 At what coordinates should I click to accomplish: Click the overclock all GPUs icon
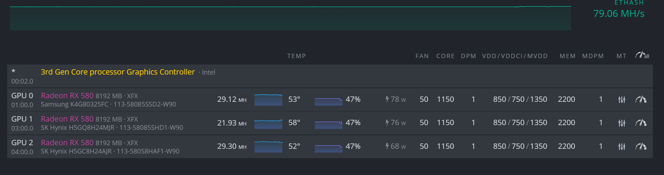642,55
